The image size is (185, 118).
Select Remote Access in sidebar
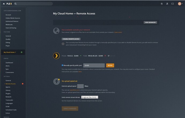(x=10, y=84)
